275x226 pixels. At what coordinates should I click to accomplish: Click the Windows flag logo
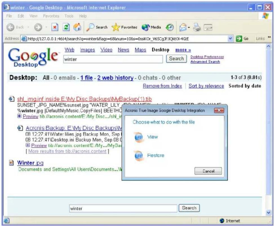tap(265, 16)
